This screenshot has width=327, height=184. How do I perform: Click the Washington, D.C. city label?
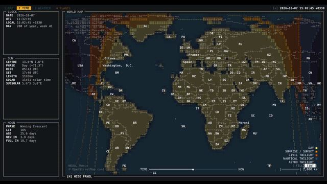[118, 65]
